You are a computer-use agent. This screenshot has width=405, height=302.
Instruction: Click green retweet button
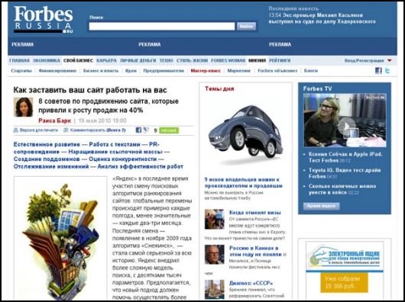169,130
